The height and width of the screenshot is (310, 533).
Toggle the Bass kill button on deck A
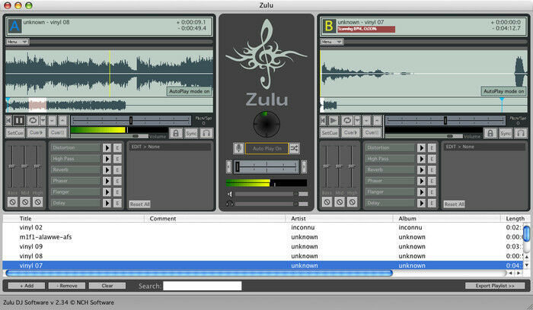[x=12, y=203]
